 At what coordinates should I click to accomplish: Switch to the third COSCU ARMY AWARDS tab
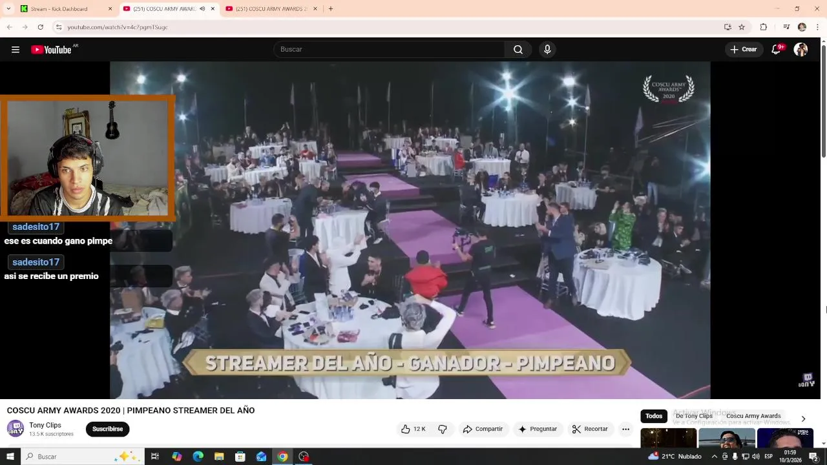coord(272,9)
